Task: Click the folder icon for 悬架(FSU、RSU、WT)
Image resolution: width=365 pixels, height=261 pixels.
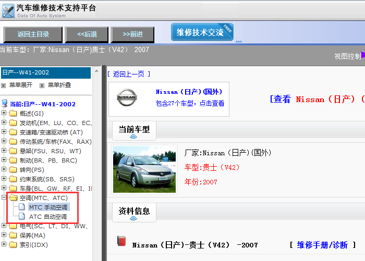Action: pyautogui.click(x=13, y=151)
